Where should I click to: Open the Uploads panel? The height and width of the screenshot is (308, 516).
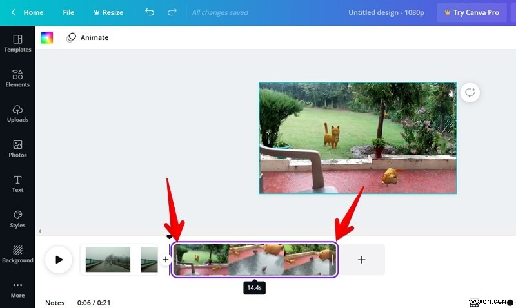coord(17,113)
